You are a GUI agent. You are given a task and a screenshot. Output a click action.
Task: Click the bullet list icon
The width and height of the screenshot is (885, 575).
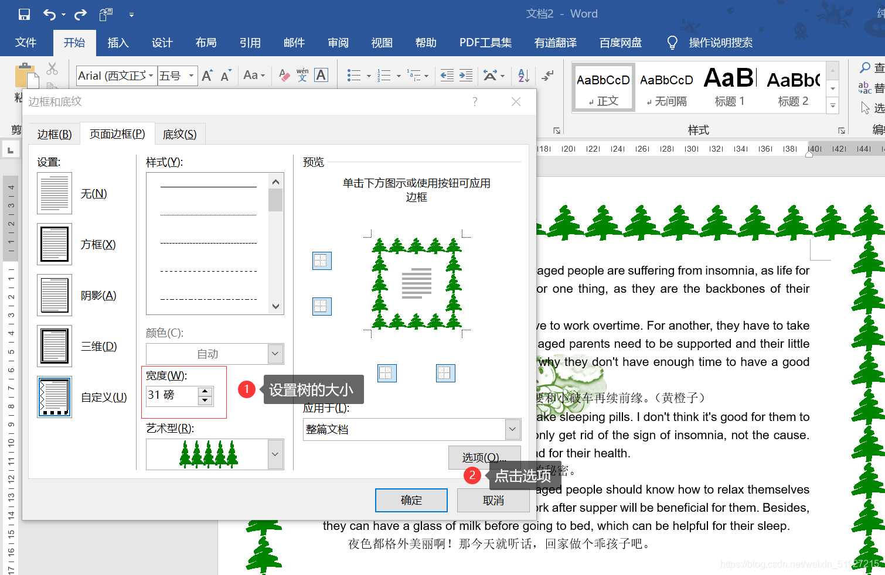tap(354, 75)
